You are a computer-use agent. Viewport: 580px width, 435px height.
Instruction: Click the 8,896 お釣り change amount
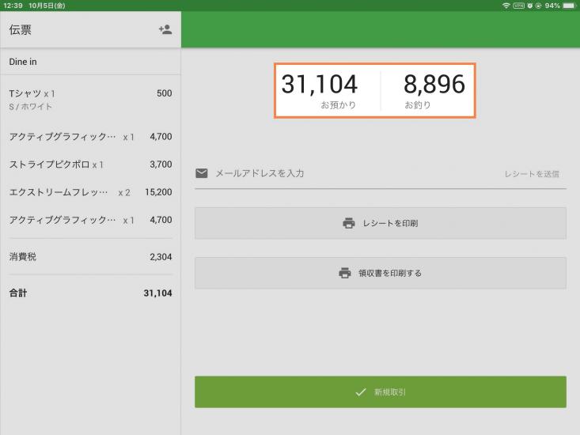pos(434,90)
